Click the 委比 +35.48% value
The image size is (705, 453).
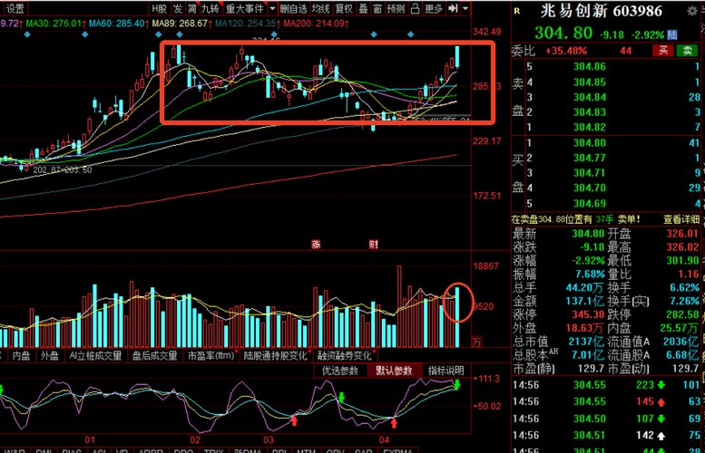point(566,51)
